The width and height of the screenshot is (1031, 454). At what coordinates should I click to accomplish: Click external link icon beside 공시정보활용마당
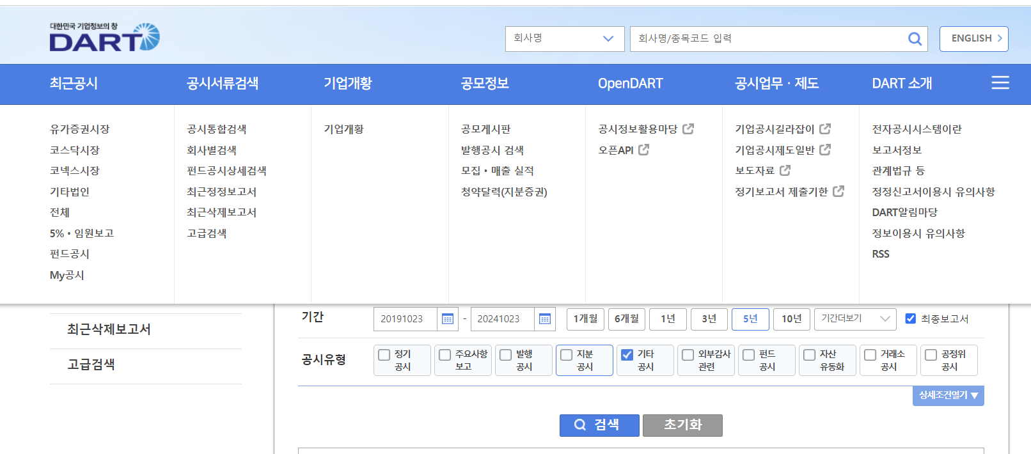[688, 129]
